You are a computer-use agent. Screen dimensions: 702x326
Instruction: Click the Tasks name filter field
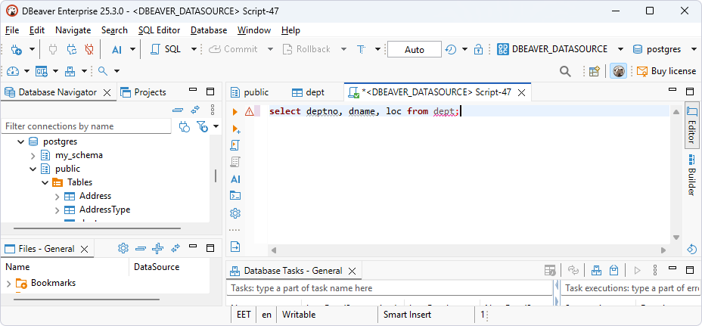(x=390, y=288)
